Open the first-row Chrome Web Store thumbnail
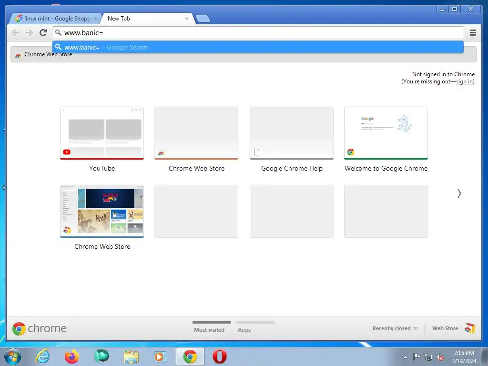The image size is (488, 366). pyautogui.click(x=196, y=133)
